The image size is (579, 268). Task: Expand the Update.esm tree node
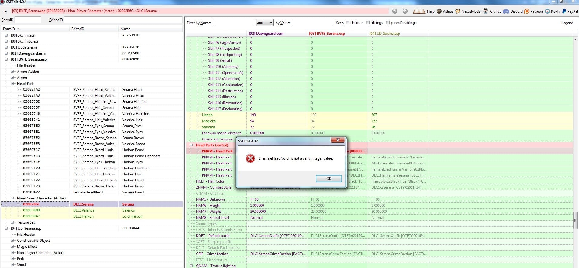pyautogui.click(x=6, y=47)
